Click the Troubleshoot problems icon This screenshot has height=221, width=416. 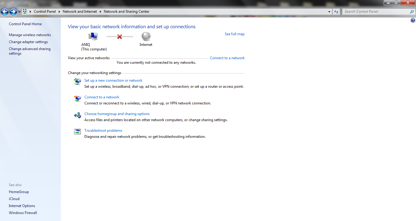78,131
